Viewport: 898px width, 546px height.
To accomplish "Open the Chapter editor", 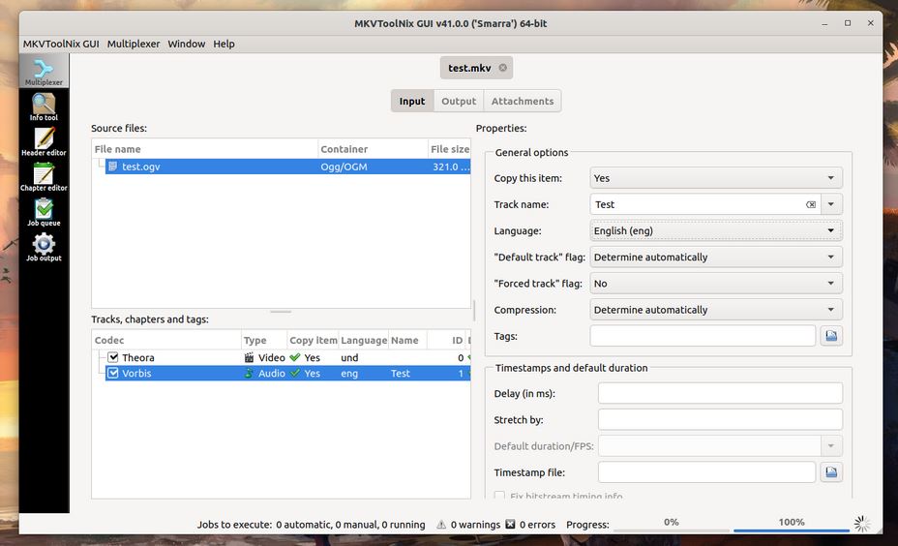I will (44, 176).
